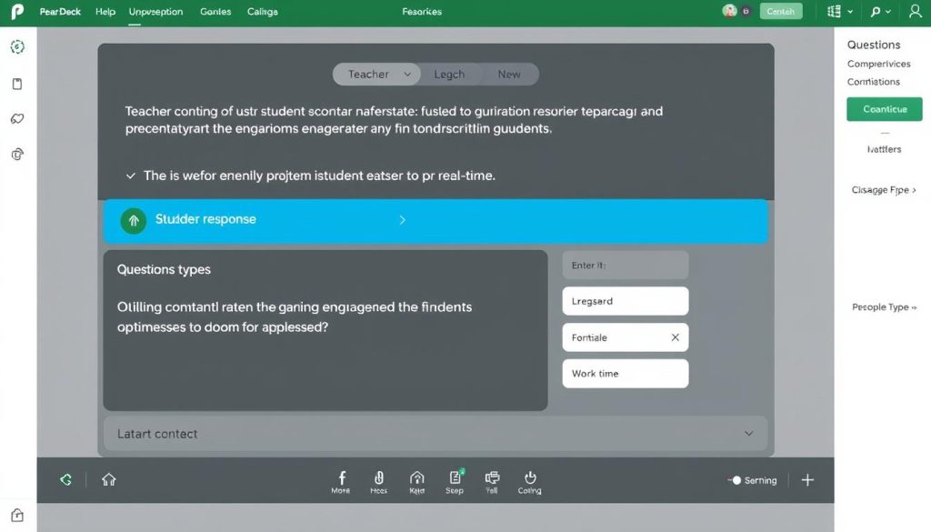Click the green refresh icon in bottom toolbar
931x532 pixels.
(65, 479)
